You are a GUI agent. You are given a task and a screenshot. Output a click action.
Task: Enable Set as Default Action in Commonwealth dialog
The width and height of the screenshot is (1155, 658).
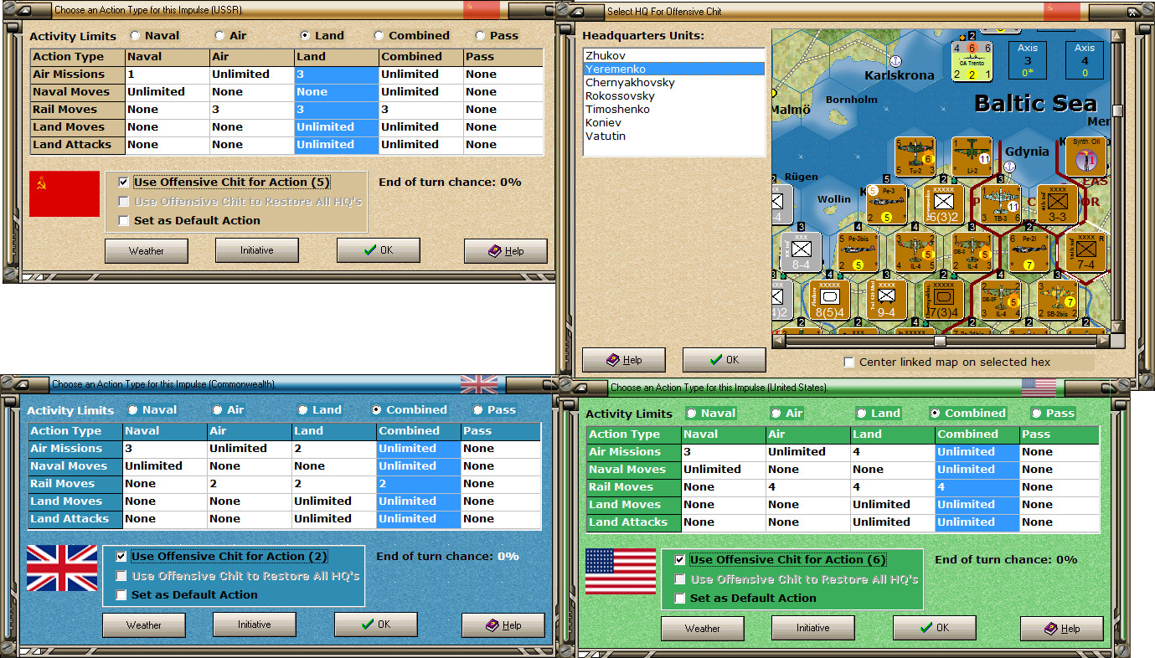[x=121, y=595]
